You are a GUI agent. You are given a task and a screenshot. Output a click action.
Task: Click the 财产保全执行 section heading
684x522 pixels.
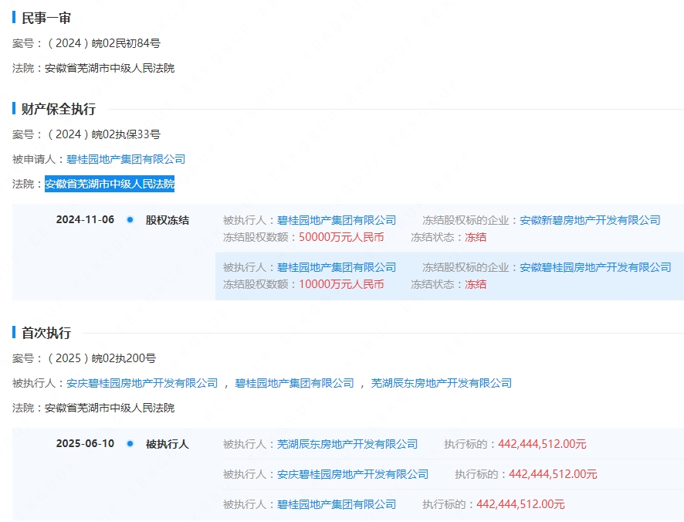59,109
